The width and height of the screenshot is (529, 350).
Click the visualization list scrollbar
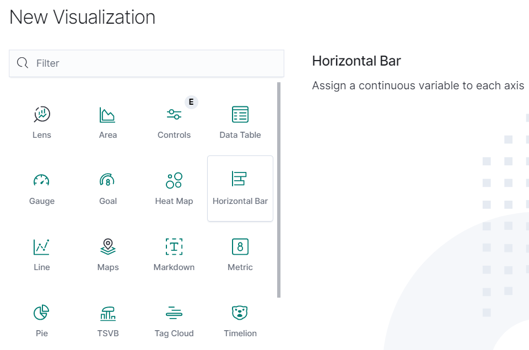(x=279, y=190)
